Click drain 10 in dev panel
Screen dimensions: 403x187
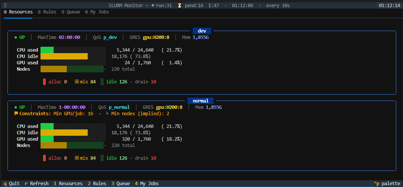[x=146, y=82]
